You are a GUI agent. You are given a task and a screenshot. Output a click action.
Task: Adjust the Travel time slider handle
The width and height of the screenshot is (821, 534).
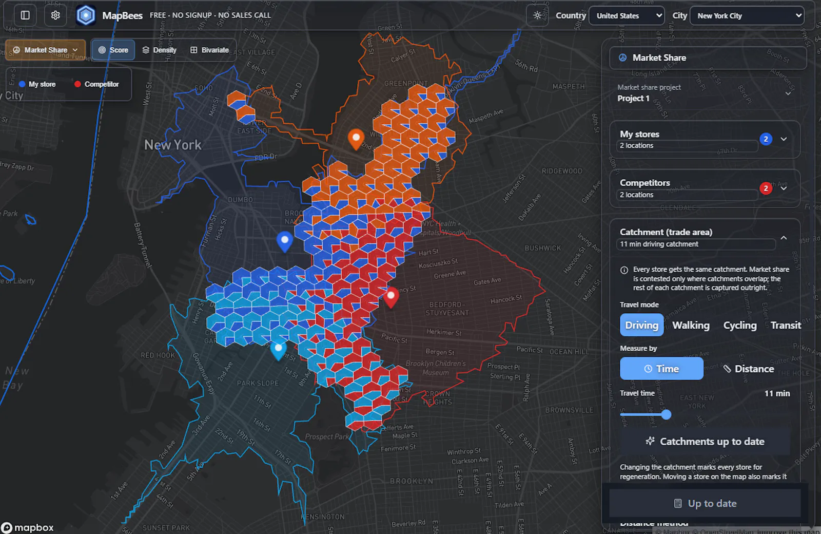666,414
